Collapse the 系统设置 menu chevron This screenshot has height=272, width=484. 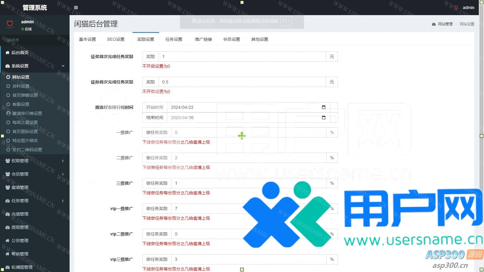click(x=63, y=66)
